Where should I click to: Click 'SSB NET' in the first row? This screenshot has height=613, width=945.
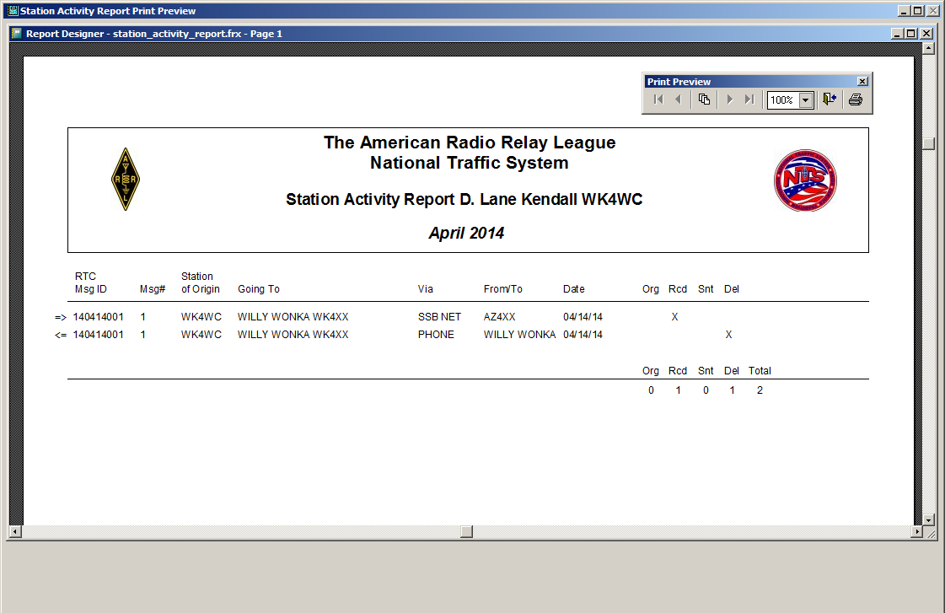pos(439,317)
